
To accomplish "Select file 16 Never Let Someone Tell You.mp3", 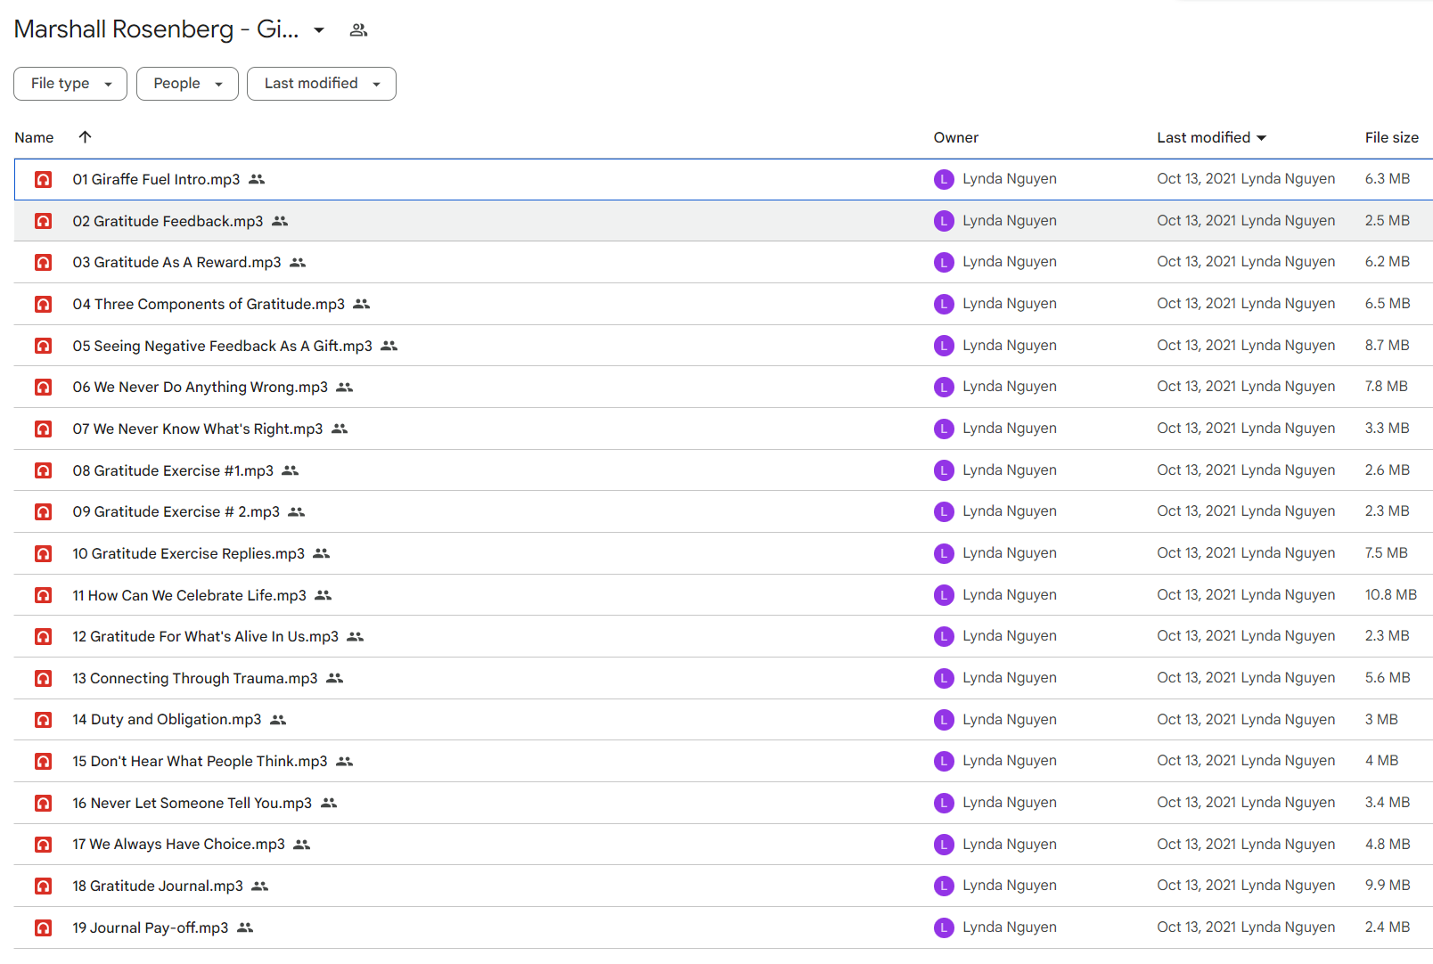I will pyautogui.click(x=724, y=803).
